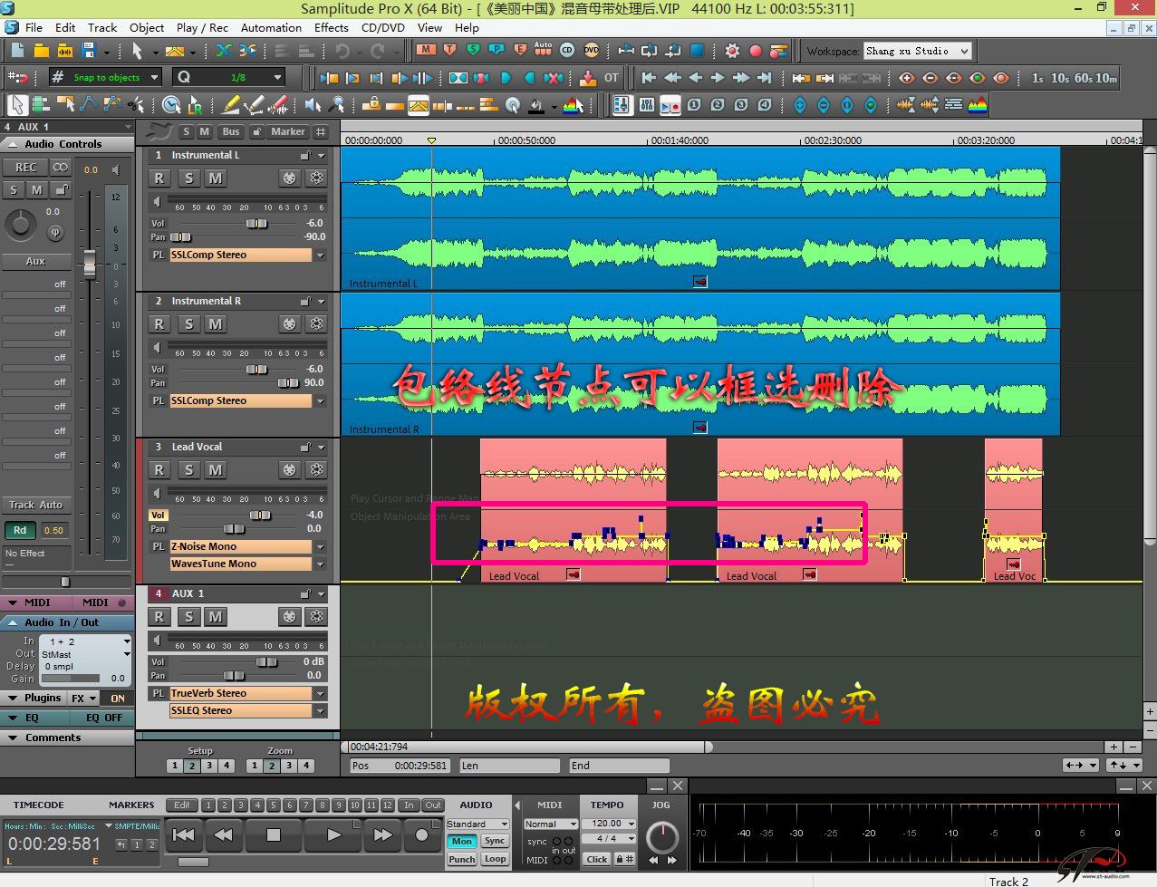Toggle the REC button in Audio Controls
Image resolution: width=1157 pixels, height=887 pixels.
point(25,168)
